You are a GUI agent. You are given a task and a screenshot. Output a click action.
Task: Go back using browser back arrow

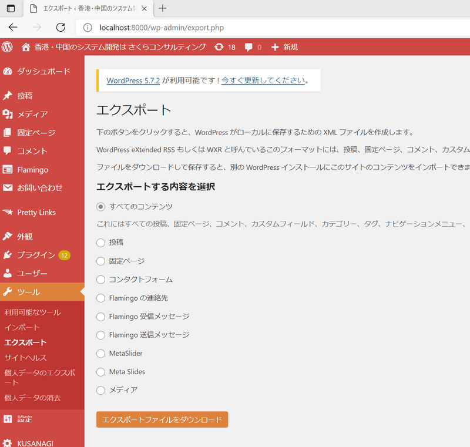(13, 27)
